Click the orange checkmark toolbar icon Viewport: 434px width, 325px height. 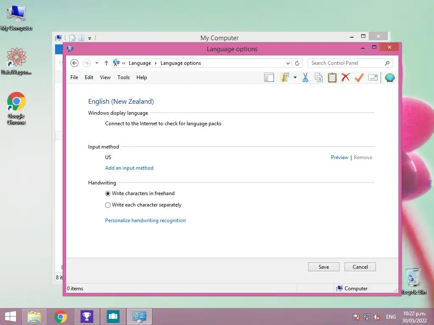[359, 77]
